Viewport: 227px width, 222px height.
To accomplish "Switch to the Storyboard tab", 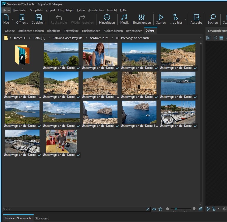I will (42, 218).
